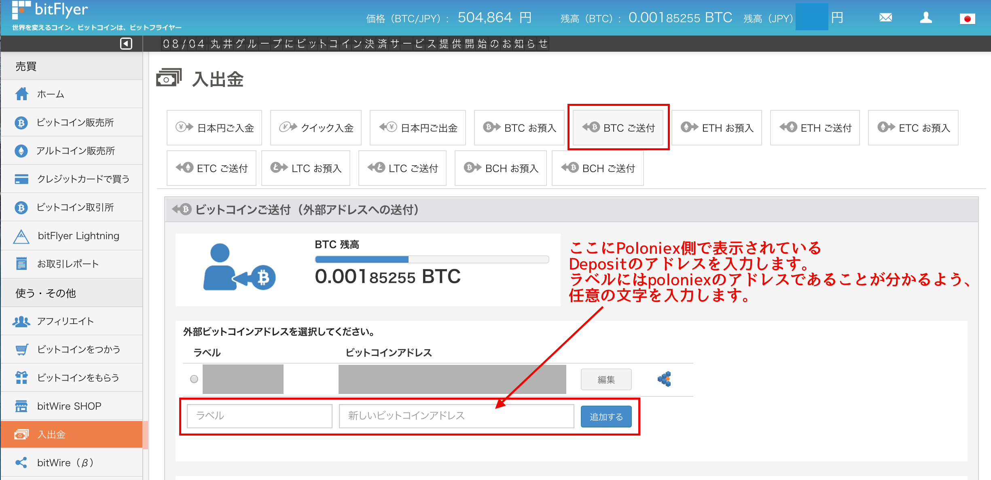Select the ETC ご送付 tab

tap(212, 168)
